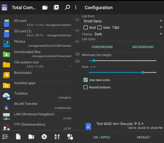The image size is (164, 143).
Task: Open WLAN-Transfer entry
Action: 37,106
